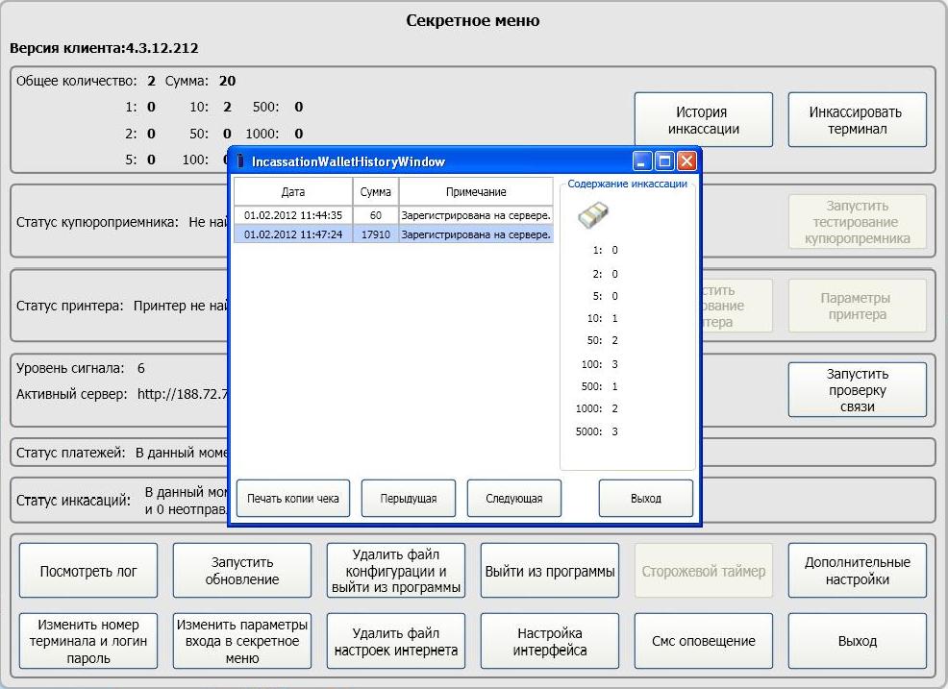Click the '10:' label in incassation contents

tap(595, 318)
